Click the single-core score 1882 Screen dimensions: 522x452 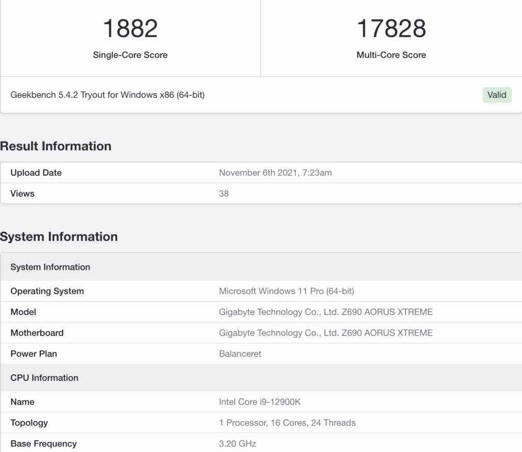130,29
